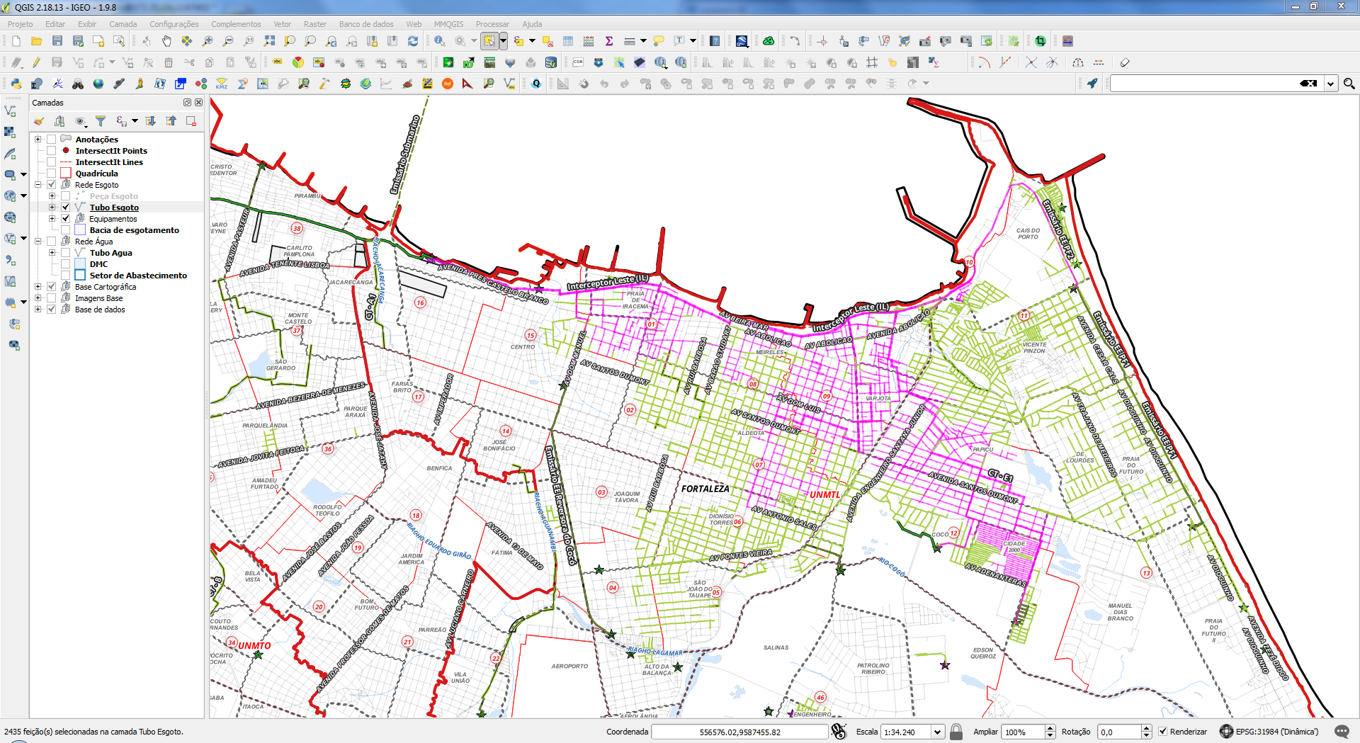
Task: Filter the legend with the funnel icon
Action: click(x=101, y=121)
